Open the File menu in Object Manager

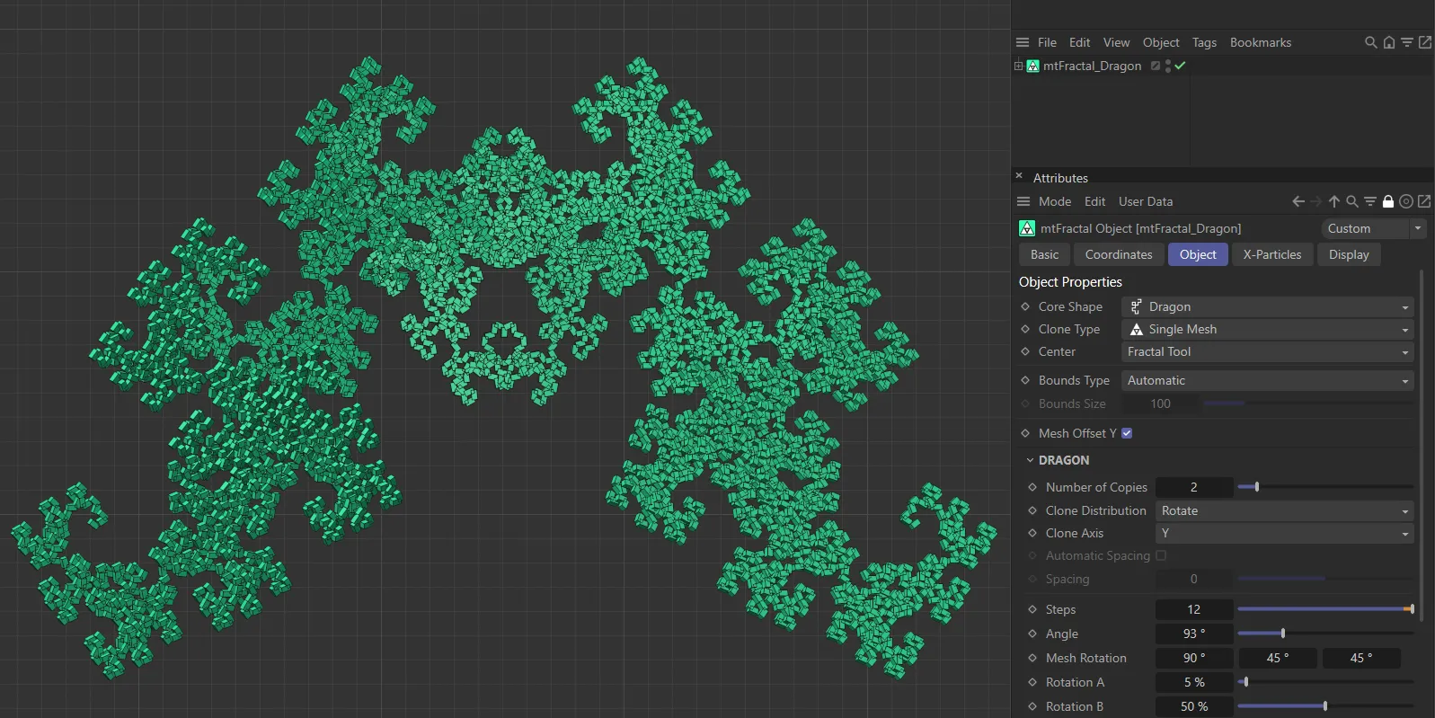pos(1047,42)
